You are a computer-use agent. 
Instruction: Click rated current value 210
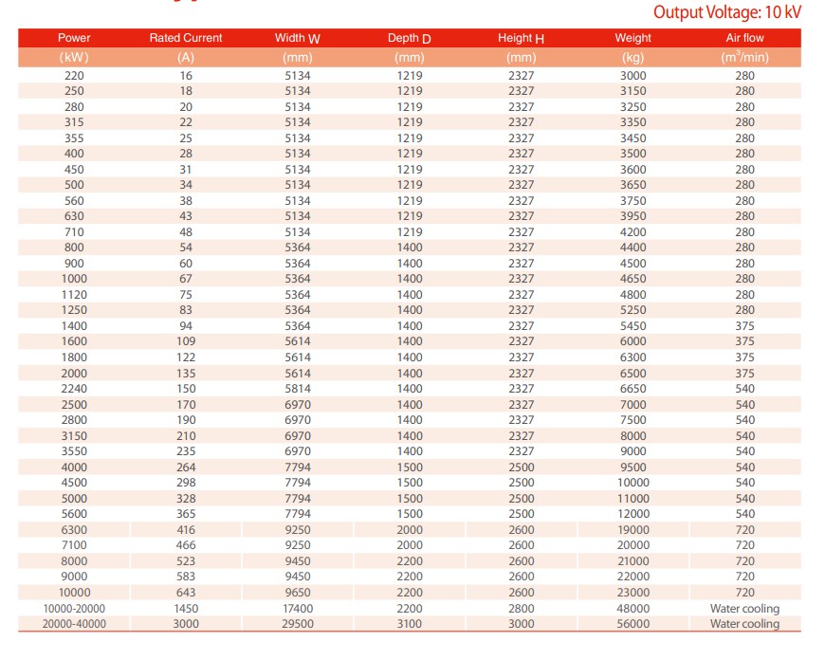186,436
